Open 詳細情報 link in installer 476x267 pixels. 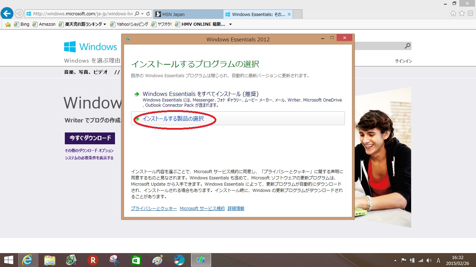pos(236,209)
